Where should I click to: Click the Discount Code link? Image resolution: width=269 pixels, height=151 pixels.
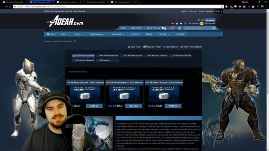coord(209,23)
